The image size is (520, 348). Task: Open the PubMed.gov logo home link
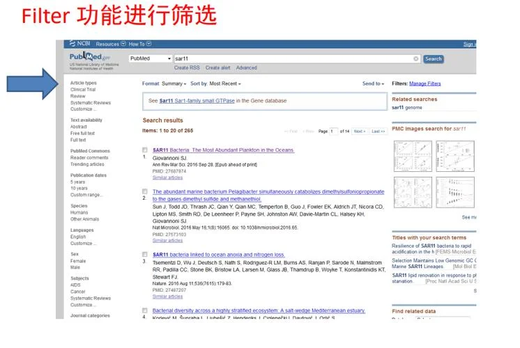point(89,56)
